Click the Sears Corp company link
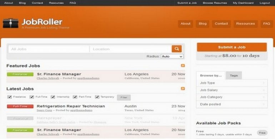Image resolution: width=275 pixels, height=139 pixels. pyautogui.click(x=44, y=110)
